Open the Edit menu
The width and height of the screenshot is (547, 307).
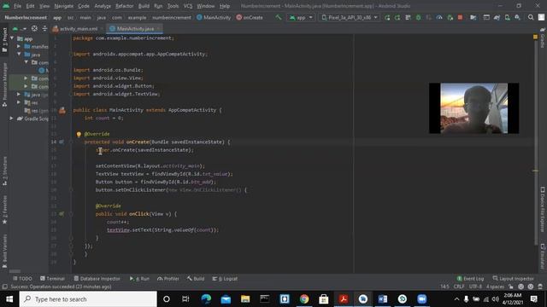pyautogui.click(x=31, y=6)
